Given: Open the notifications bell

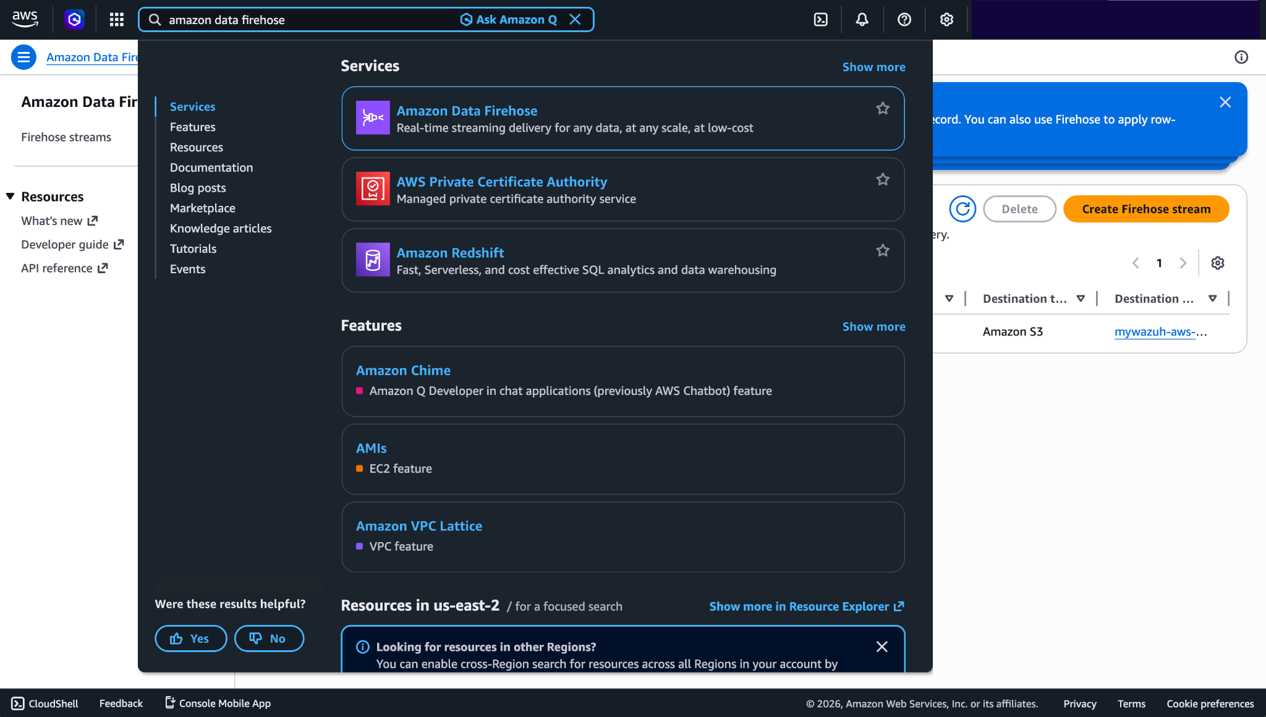Looking at the screenshot, I should [862, 20].
